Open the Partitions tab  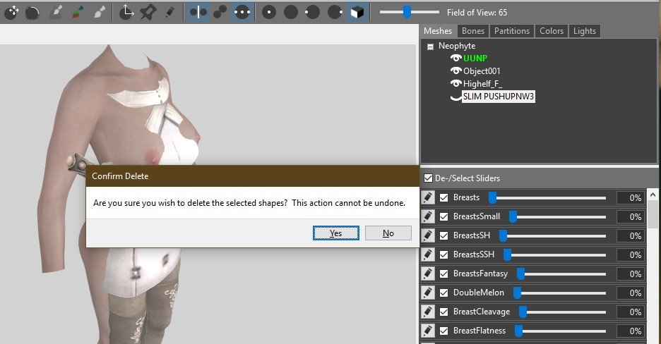point(511,31)
